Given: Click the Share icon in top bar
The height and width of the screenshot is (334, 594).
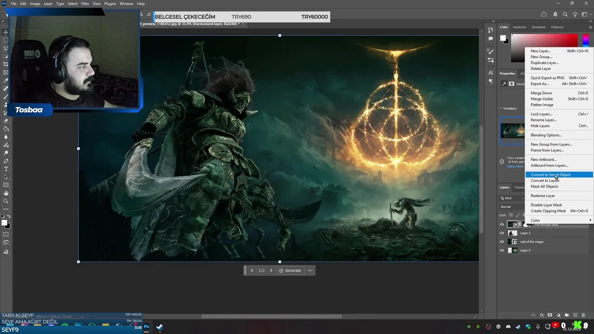Looking at the screenshot, I should tap(543, 14).
